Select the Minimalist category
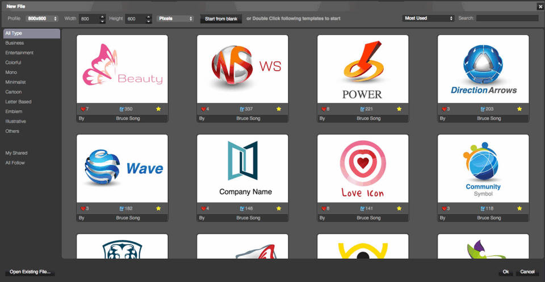Image resolution: width=545 pixels, height=282 pixels. pos(16,82)
